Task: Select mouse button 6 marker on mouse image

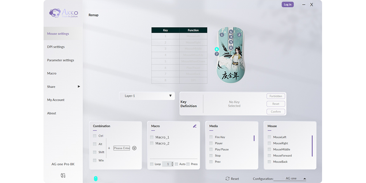Action: click(217, 49)
